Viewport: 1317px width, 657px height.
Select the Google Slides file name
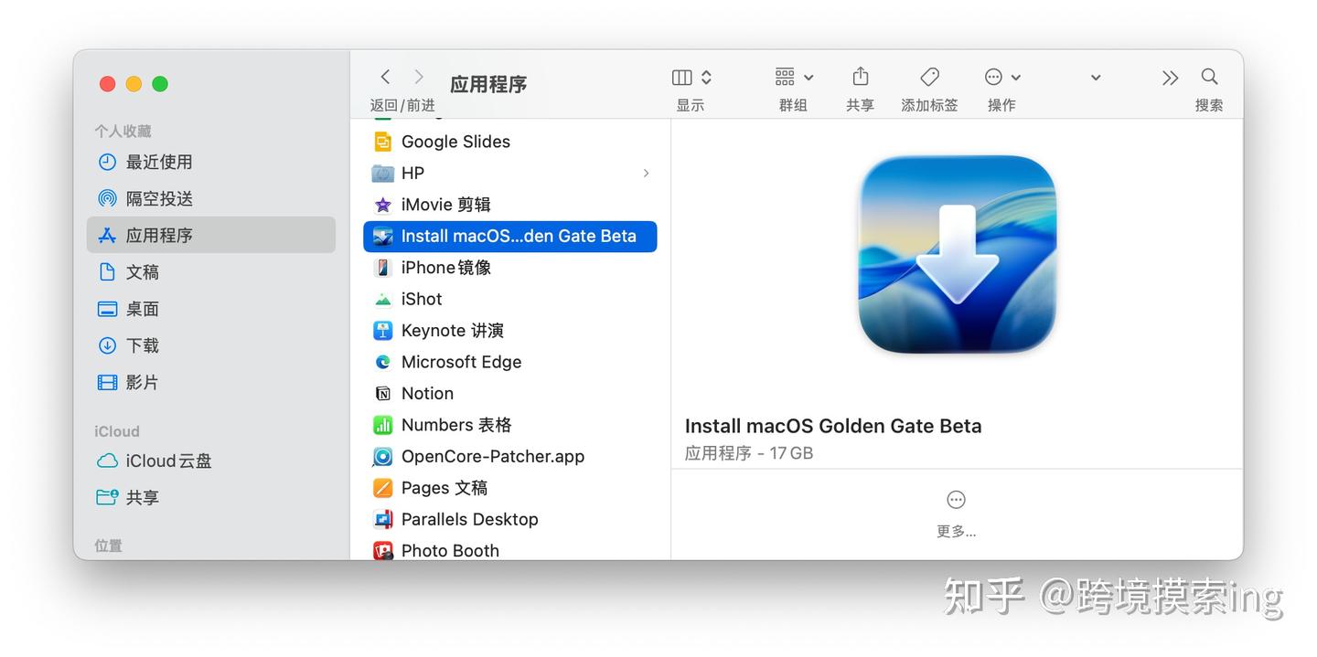[455, 142]
